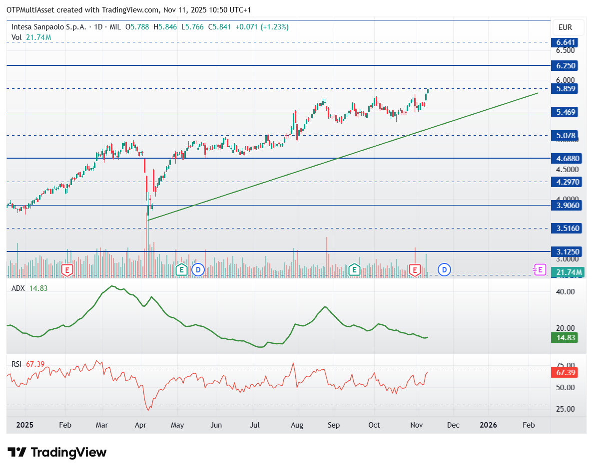Select the green ascending trendline on the chart

[343, 156]
